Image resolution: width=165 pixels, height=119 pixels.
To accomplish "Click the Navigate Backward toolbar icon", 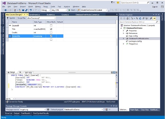I will coord(6,10).
